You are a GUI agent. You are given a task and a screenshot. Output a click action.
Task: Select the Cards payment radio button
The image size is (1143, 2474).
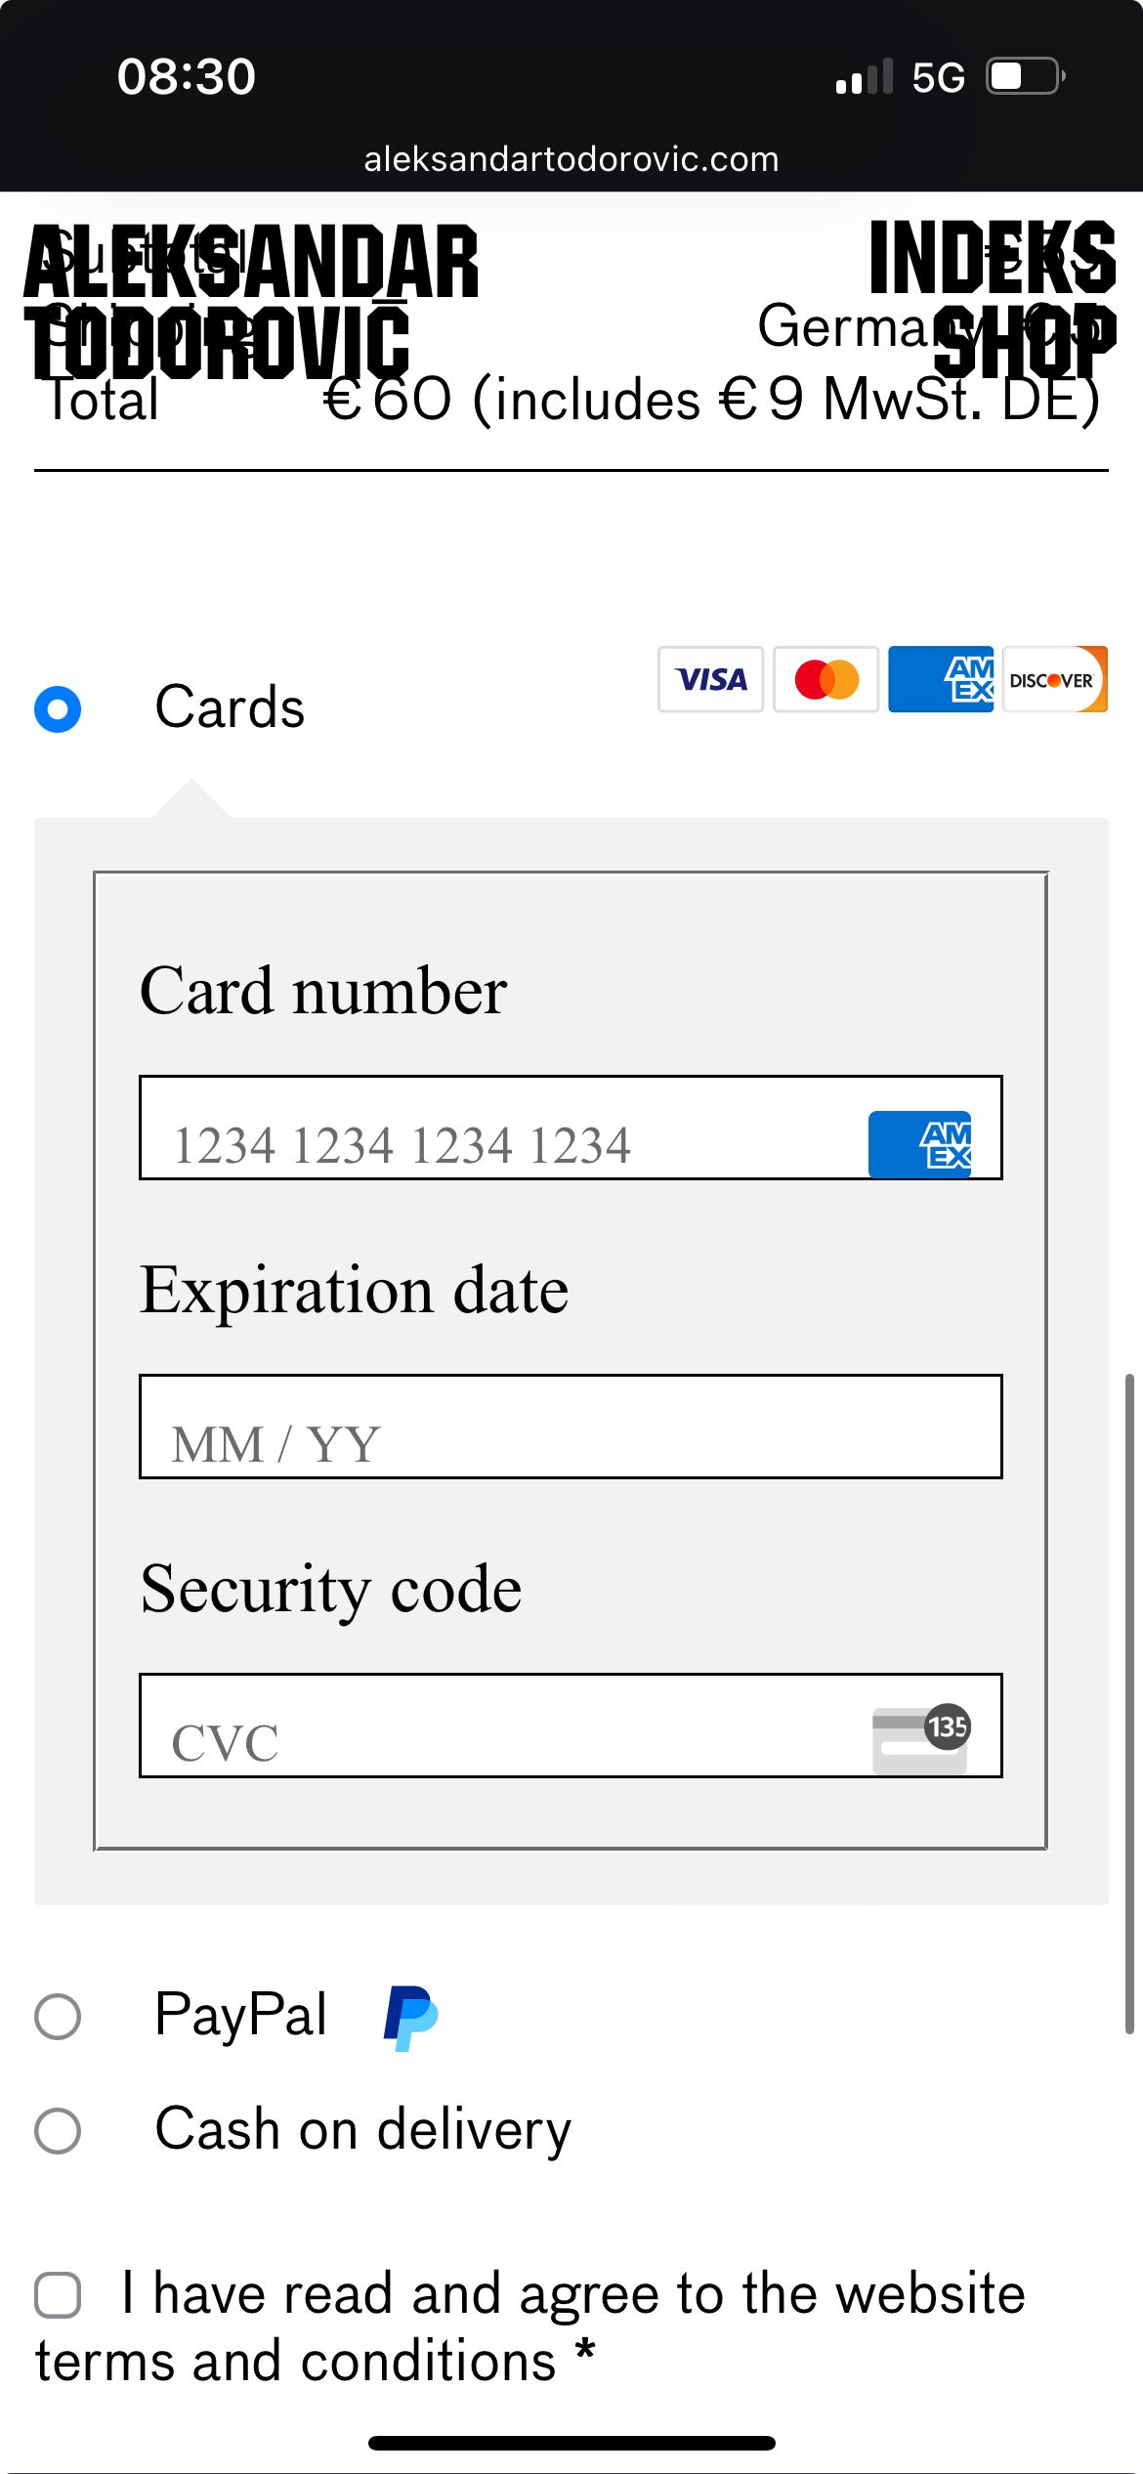58,708
